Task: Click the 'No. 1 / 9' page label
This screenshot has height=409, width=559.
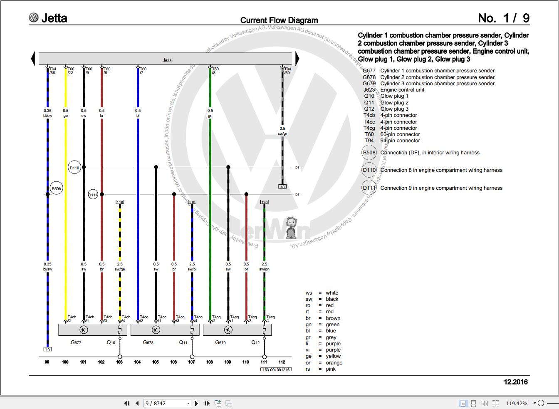Action: (x=504, y=18)
